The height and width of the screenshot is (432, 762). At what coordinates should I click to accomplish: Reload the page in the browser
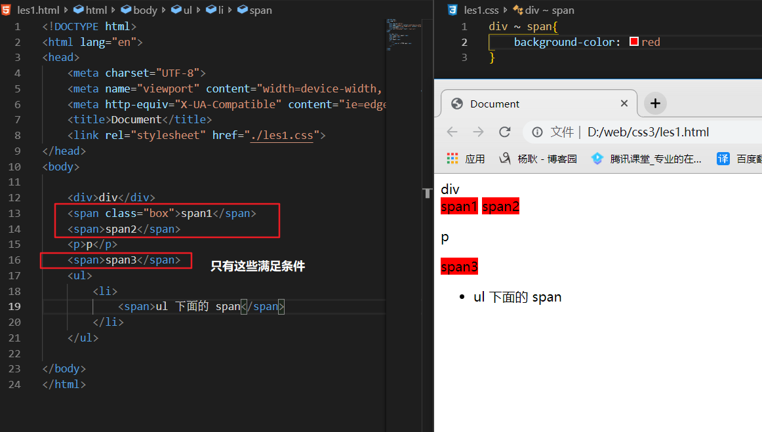tap(504, 132)
